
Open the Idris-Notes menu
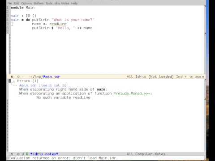tap(62, 3)
